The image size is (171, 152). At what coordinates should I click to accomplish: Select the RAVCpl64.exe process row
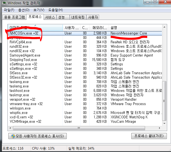(x=85, y=42)
